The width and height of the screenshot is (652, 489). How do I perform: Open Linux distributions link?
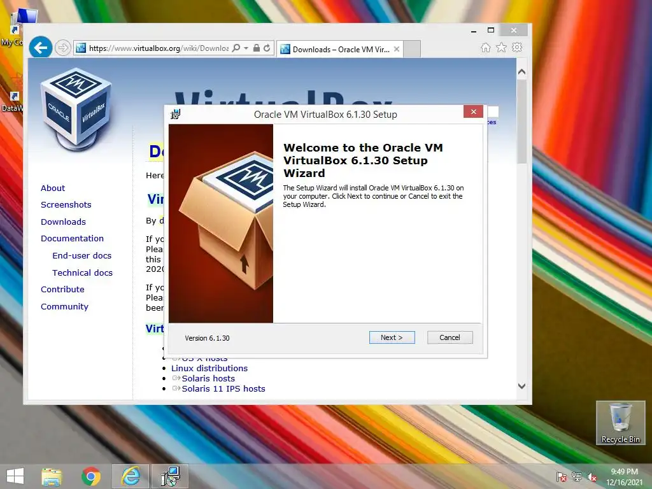tap(209, 369)
